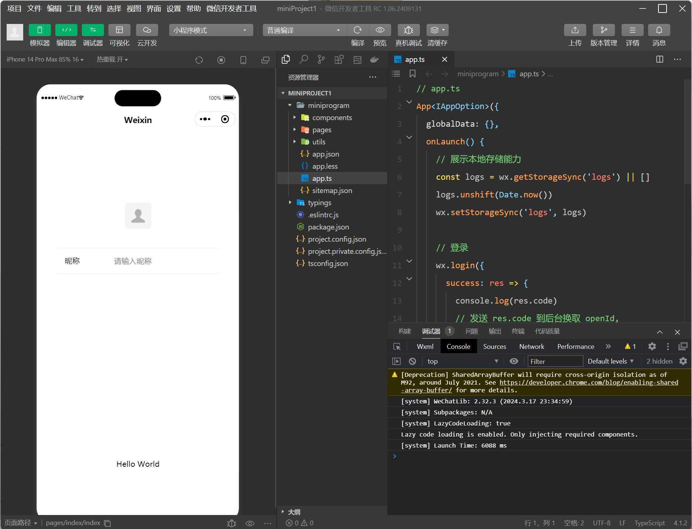The width and height of the screenshot is (692, 529).
Task: Open the resource manager more options menu
Action: tap(373, 77)
